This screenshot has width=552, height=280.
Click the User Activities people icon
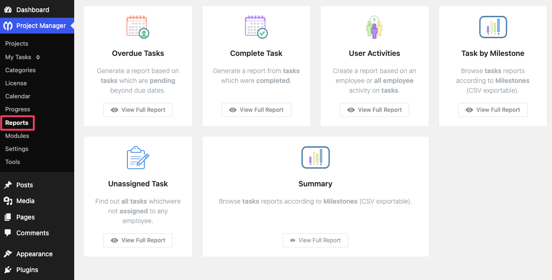coord(374,27)
